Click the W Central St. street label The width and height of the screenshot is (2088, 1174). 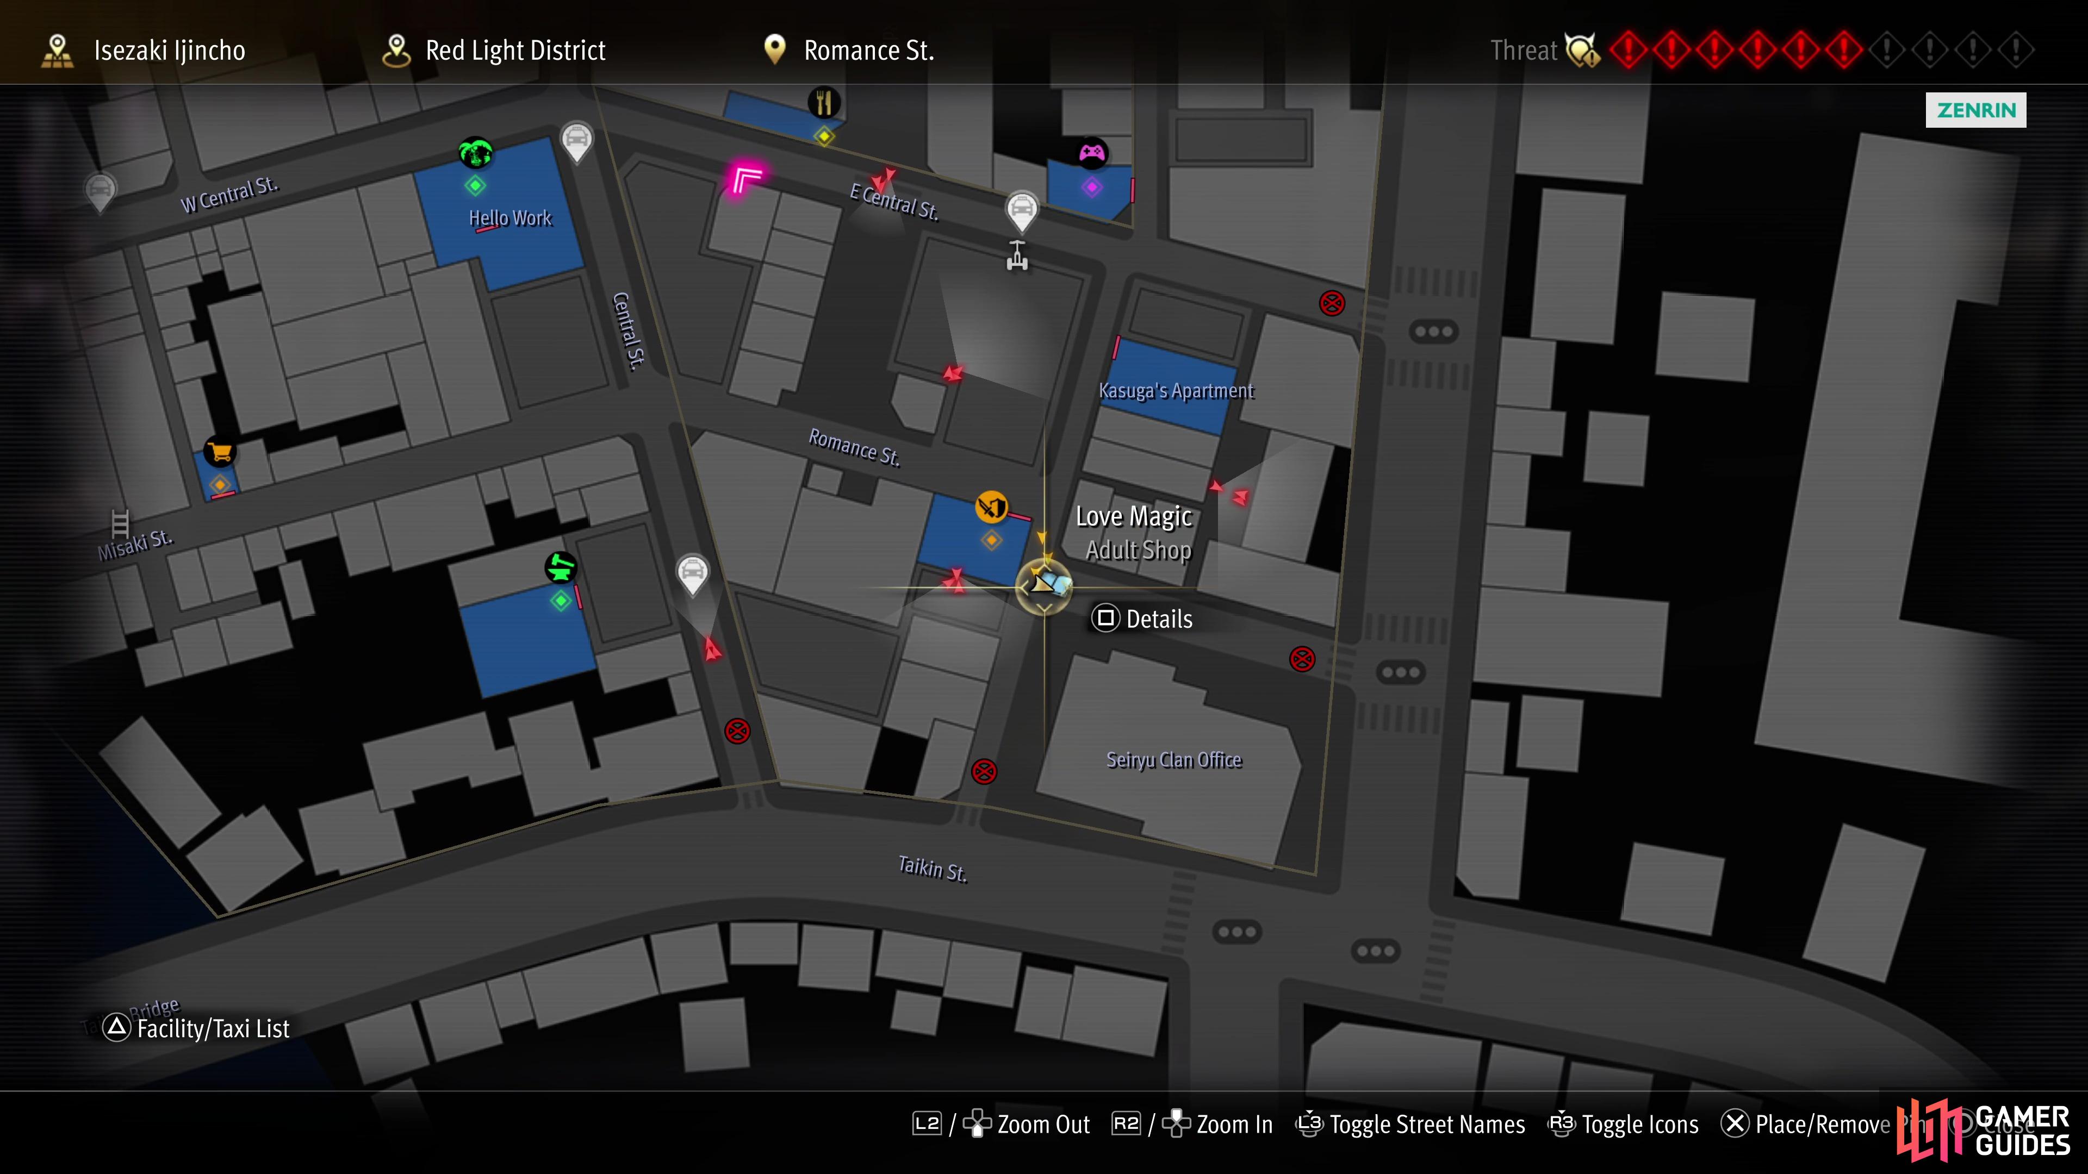click(x=229, y=195)
